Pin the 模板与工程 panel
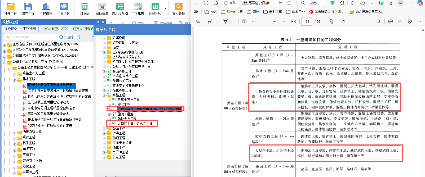The height and width of the screenshot is (177, 425). (98, 22)
